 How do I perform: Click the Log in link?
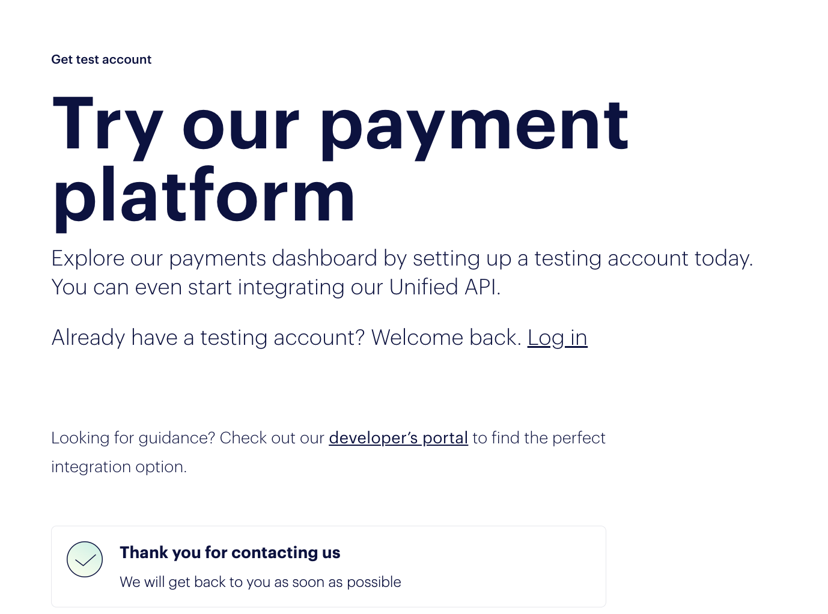(x=557, y=338)
